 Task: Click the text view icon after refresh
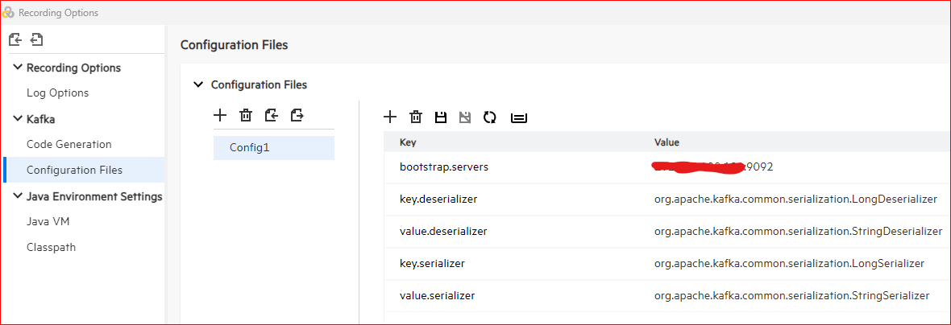pyautogui.click(x=519, y=118)
